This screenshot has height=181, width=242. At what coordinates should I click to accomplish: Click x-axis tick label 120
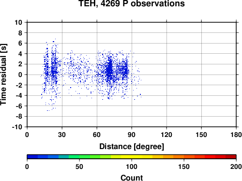(166, 135)
